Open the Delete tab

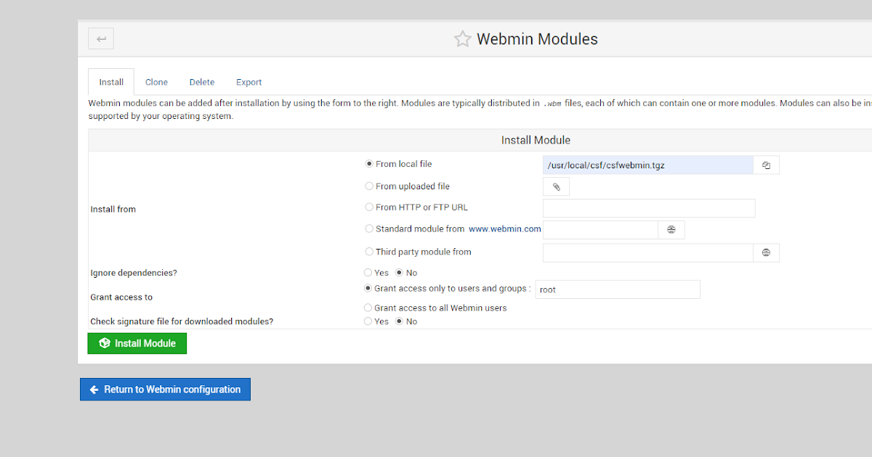click(202, 82)
